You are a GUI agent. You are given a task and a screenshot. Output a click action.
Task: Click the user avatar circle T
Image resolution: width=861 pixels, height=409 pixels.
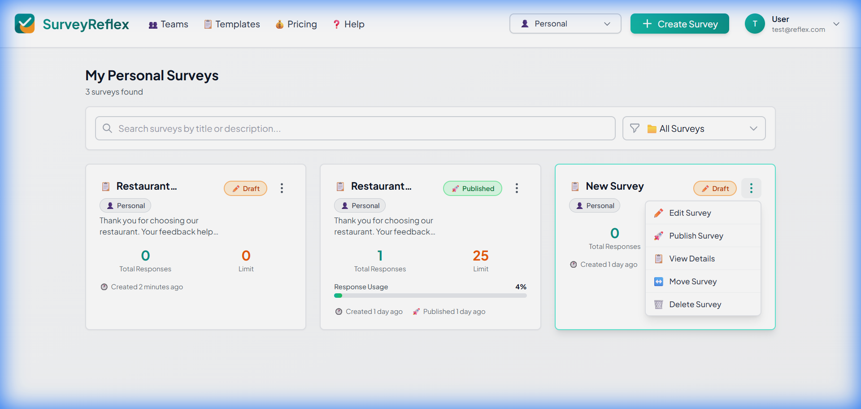[755, 24]
